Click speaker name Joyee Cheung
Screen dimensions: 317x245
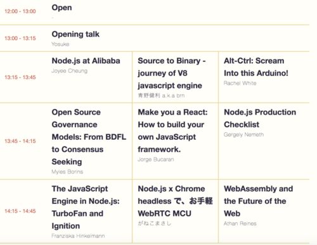[69, 71]
